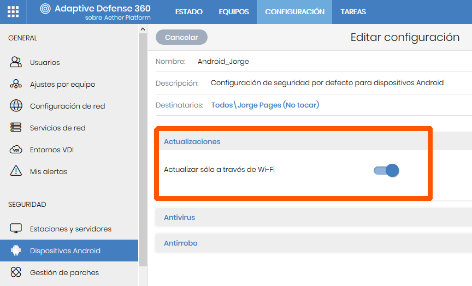Select the CONFIGURACIÓN tab
The width and height of the screenshot is (472, 286).
pos(294,11)
